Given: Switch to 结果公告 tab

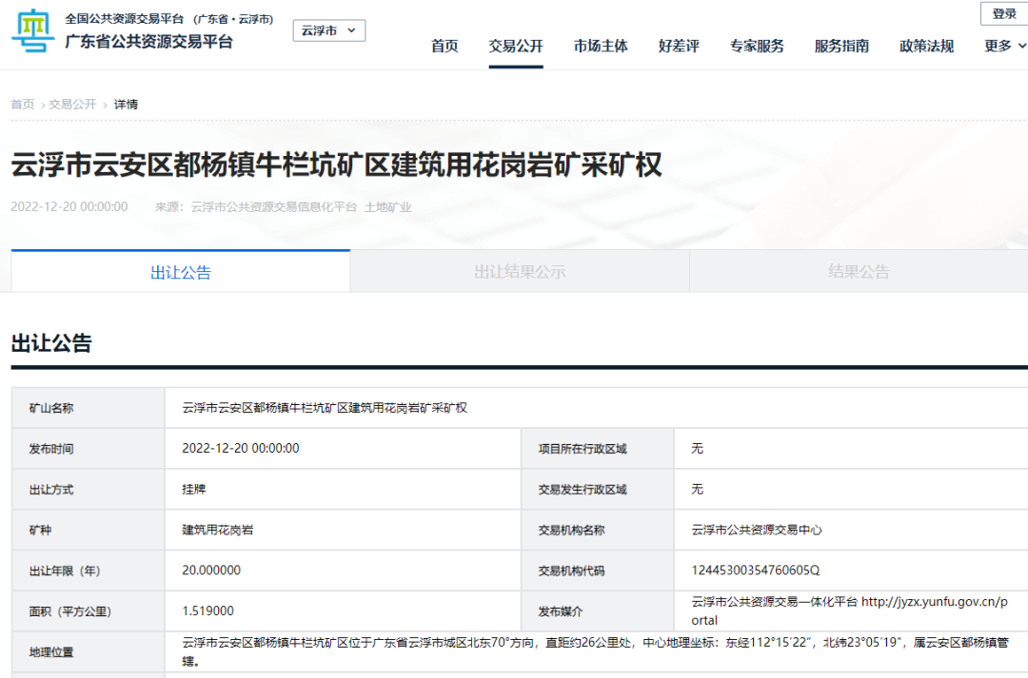Looking at the screenshot, I should click(859, 272).
